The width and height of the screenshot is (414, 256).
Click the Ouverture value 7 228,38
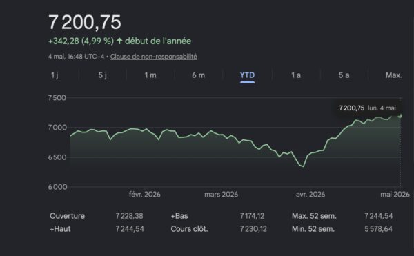point(130,216)
